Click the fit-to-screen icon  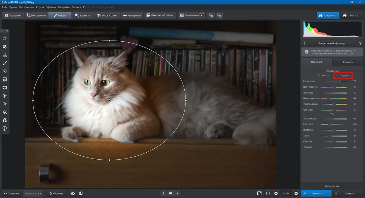click(259, 193)
